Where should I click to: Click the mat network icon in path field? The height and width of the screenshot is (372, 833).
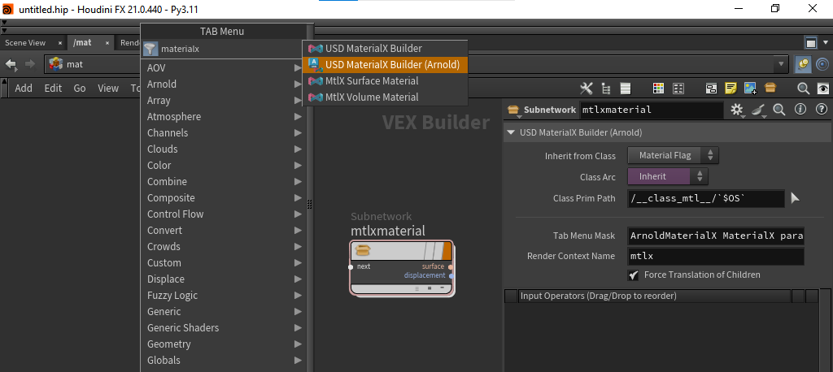[56, 64]
